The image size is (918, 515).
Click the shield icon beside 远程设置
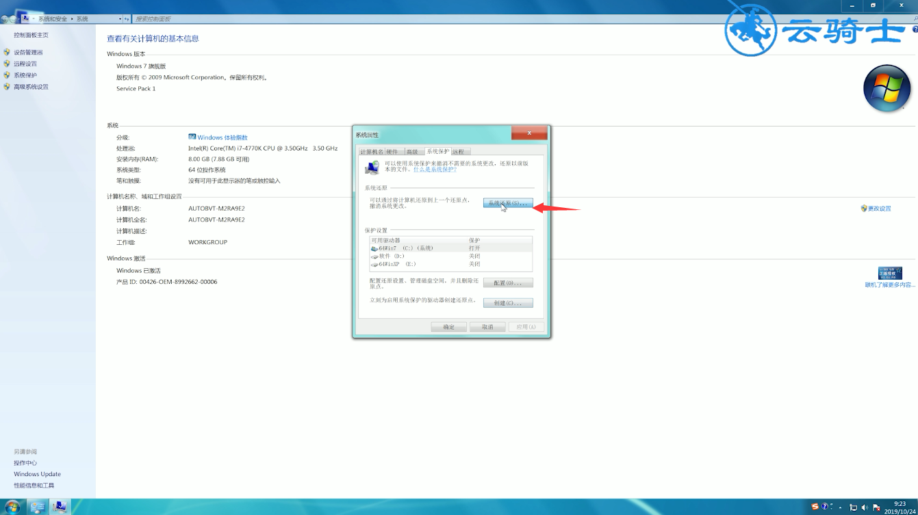8,64
